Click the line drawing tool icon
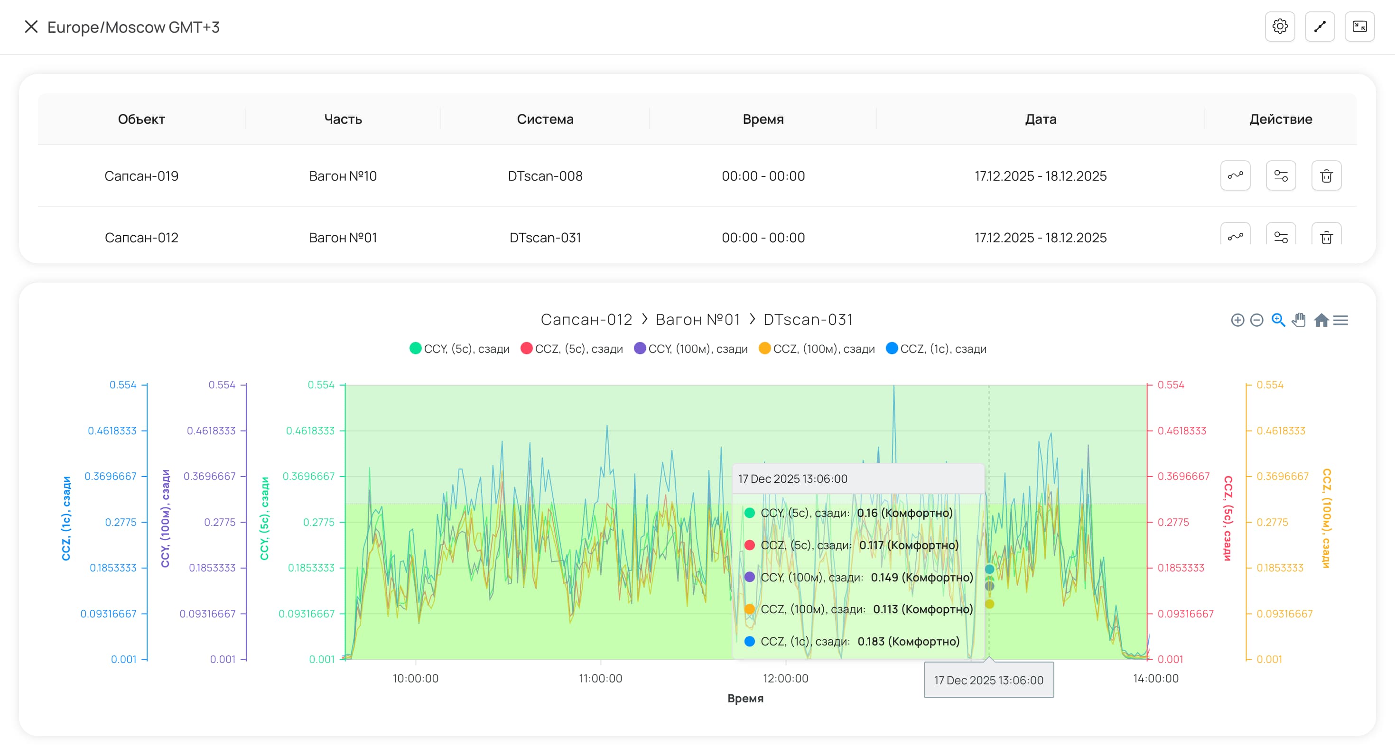This screenshot has width=1395, height=755. tap(1320, 27)
